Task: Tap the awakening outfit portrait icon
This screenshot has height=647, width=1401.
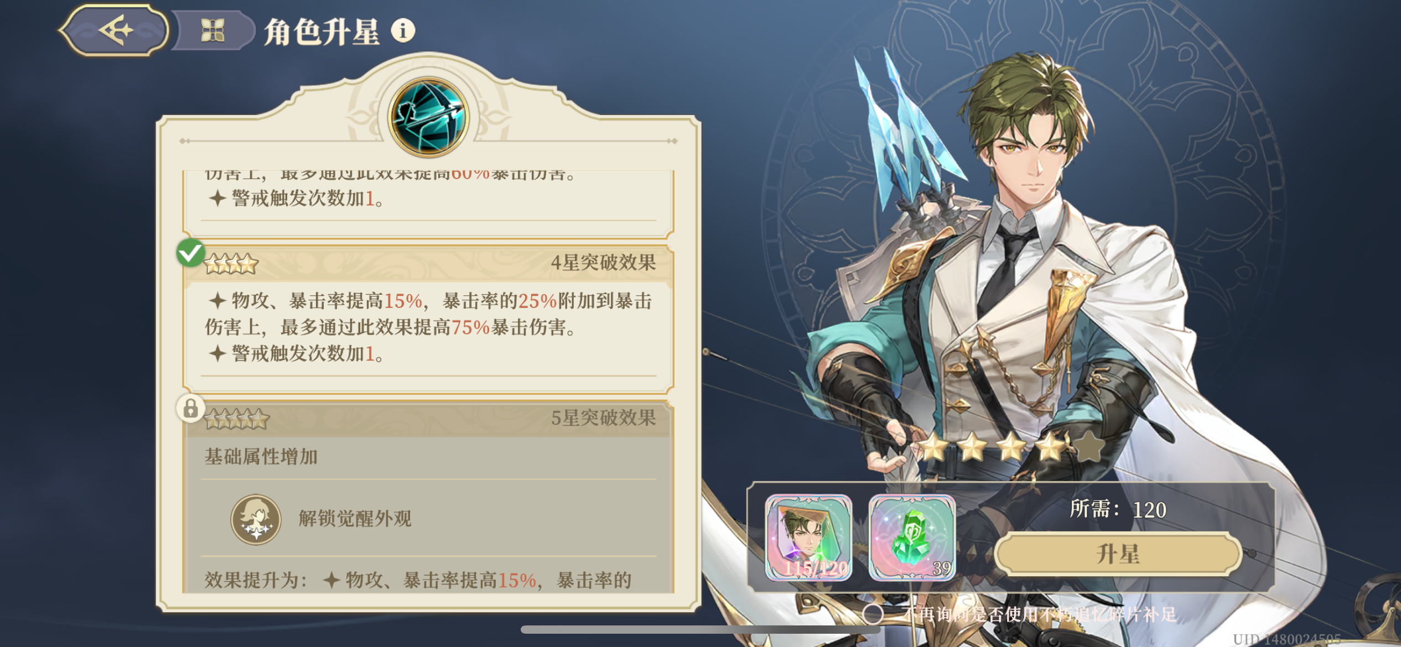Action: click(256, 519)
